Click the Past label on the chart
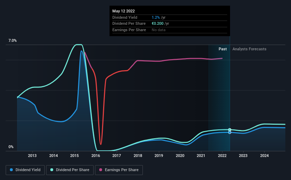291x180 pixels. (x=223, y=49)
